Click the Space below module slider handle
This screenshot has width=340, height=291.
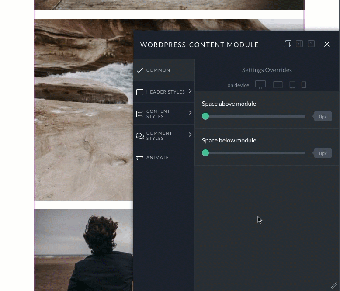(x=205, y=153)
